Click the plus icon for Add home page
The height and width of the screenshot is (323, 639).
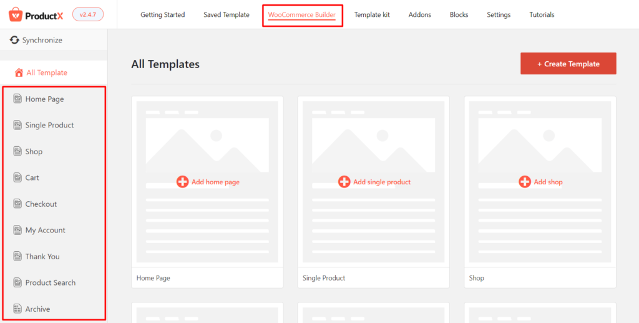click(x=182, y=182)
